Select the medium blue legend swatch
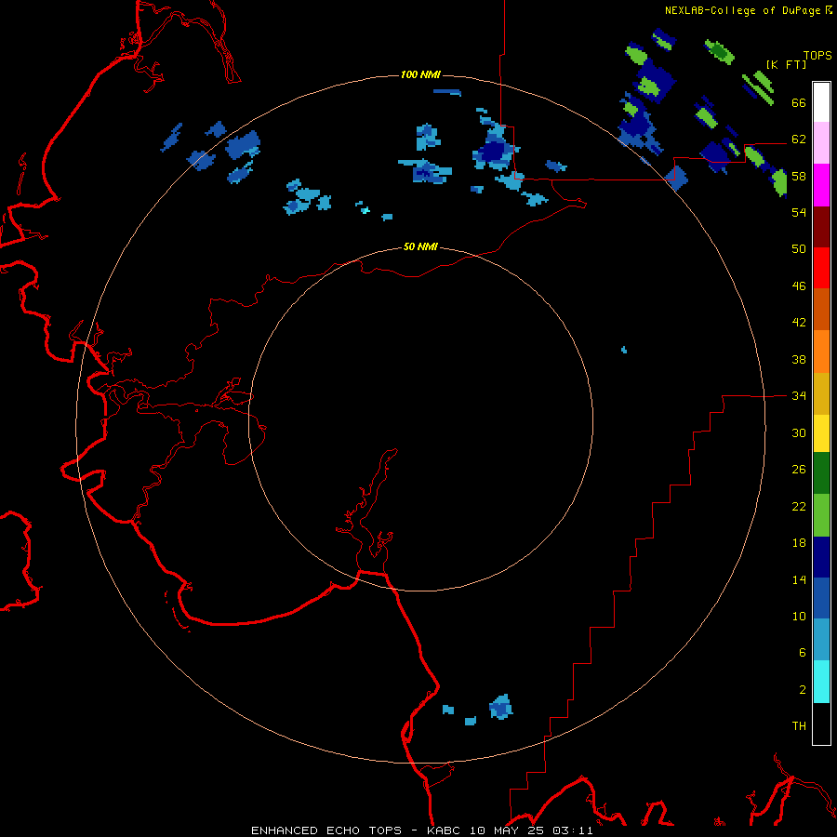837x837 pixels. (x=821, y=598)
